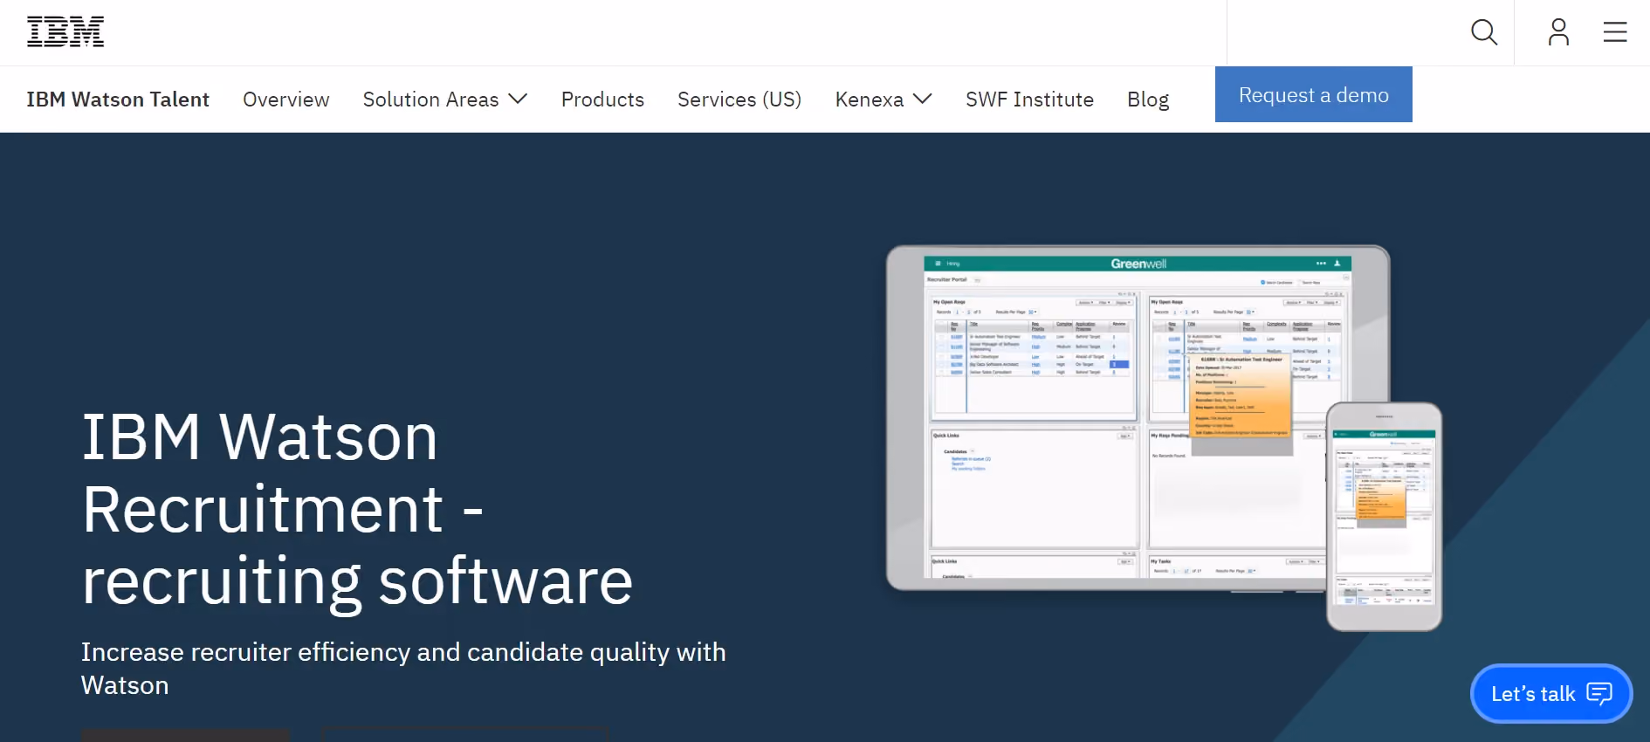This screenshot has height=742, width=1650.
Task: Go to the Overview tab
Action: pos(286,100)
